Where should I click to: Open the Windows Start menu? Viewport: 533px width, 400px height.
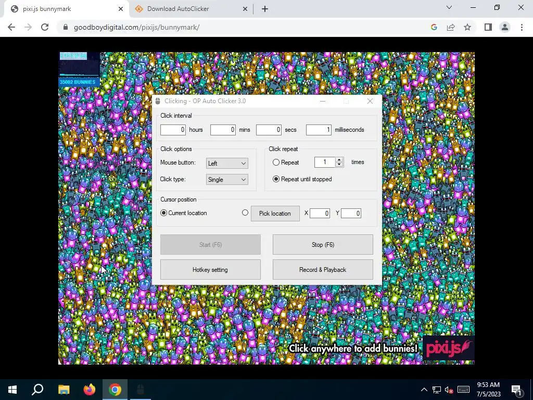[x=12, y=390]
